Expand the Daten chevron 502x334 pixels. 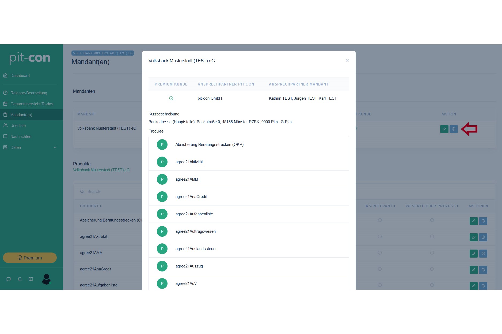pos(55,147)
